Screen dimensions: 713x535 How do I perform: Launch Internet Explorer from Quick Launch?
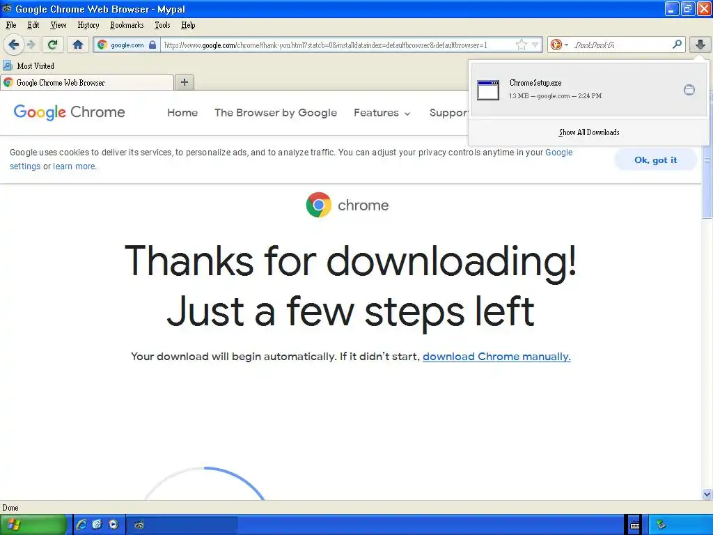(81, 525)
